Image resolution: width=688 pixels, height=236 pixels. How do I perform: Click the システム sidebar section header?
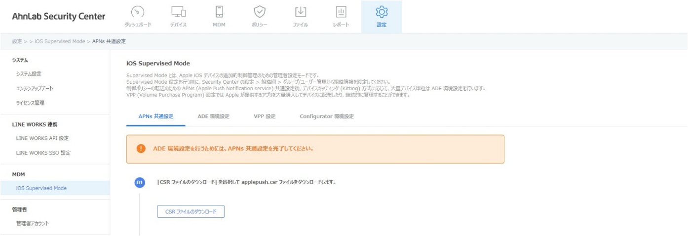(20, 60)
